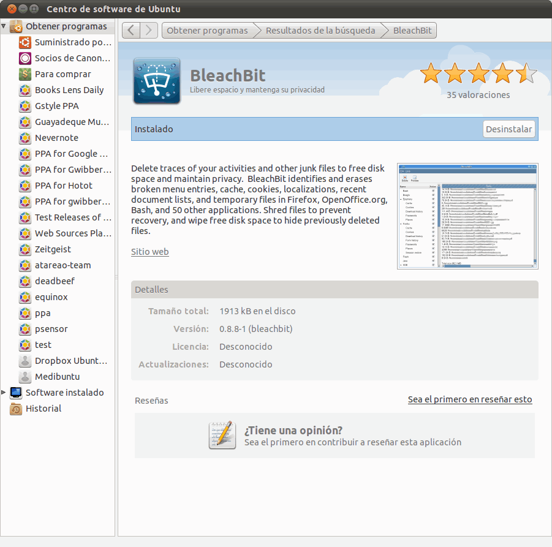The image size is (552, 547).
Task: Open the Para comprar money icon
Action: point(25,74)
